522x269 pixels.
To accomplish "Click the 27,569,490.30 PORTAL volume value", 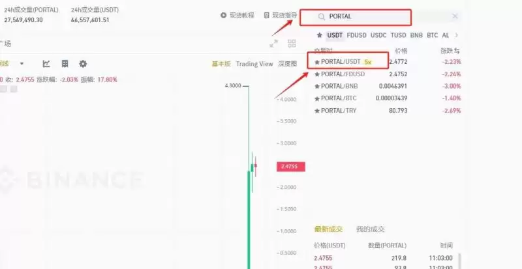I will coord(23,20).
